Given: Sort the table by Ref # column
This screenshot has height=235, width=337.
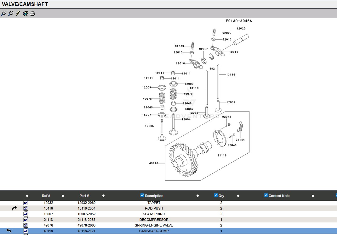Looking at the screenshot, I should [46, 196].
